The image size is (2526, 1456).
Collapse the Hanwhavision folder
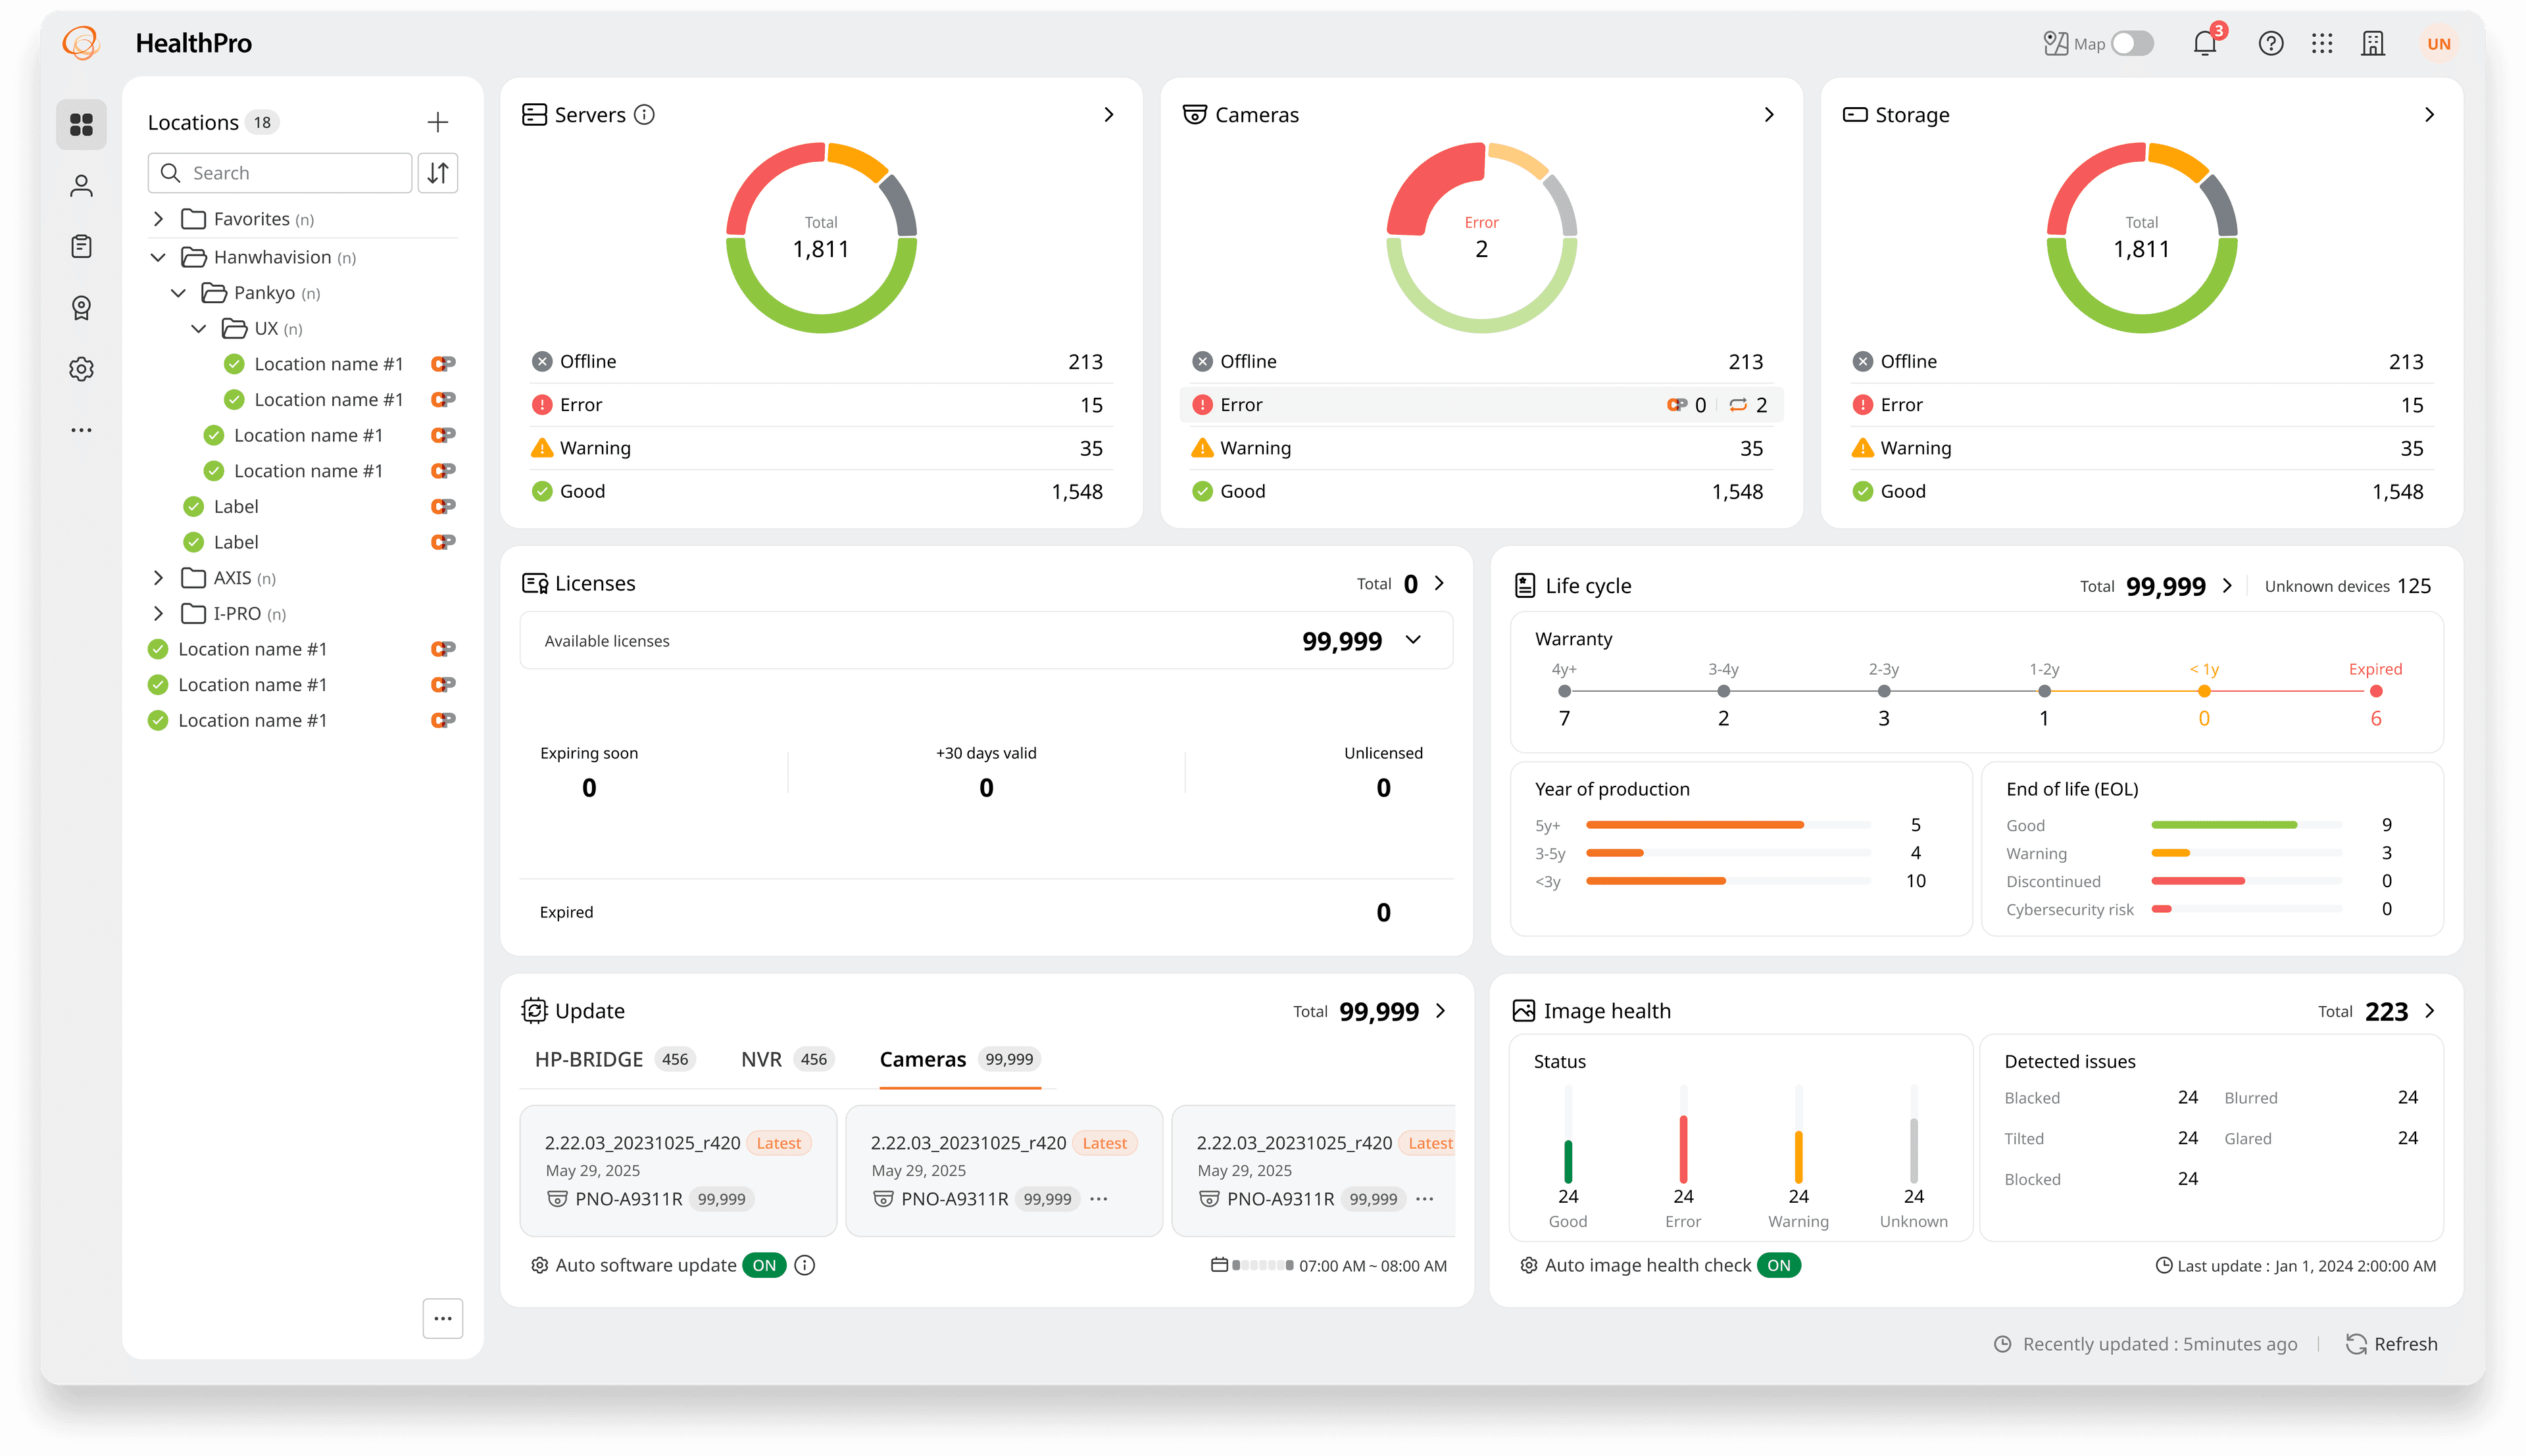tap(157, 257)
